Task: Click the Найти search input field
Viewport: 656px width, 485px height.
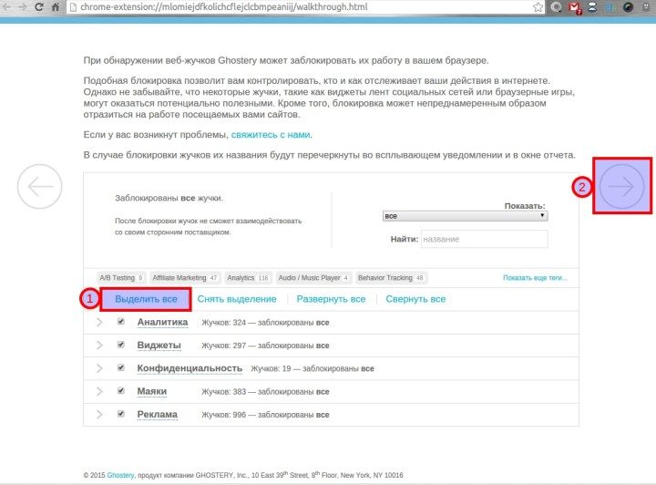Action: pyautogui.click(x=484, y=239)
